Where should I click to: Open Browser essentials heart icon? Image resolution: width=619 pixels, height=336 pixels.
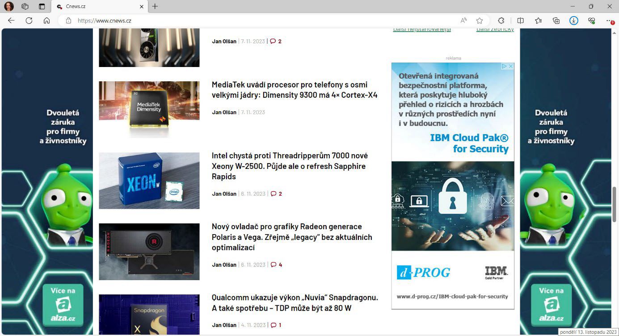592,21
